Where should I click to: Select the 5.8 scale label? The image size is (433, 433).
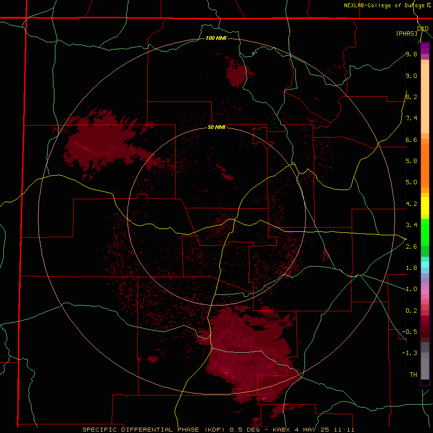pos(411,161)
